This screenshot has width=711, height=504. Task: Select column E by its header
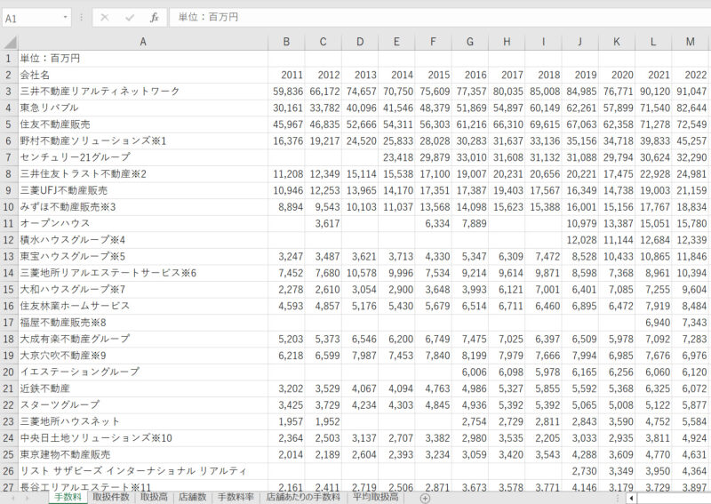click(396, 42)
